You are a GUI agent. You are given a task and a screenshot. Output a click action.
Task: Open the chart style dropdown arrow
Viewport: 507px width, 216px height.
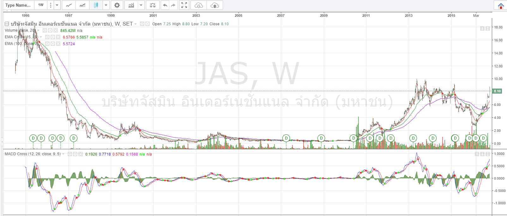tap(106, 5)
